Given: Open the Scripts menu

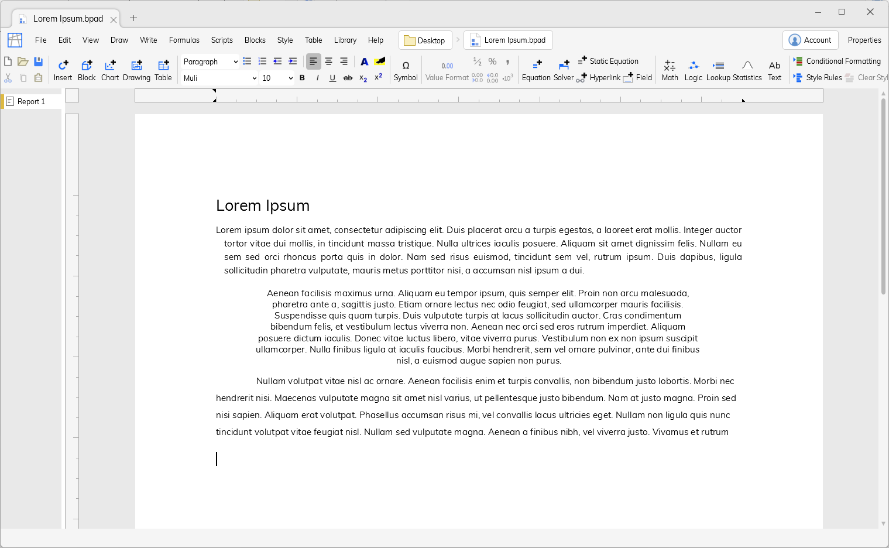Looking at the screenshot, I should (x=222, y=40).
